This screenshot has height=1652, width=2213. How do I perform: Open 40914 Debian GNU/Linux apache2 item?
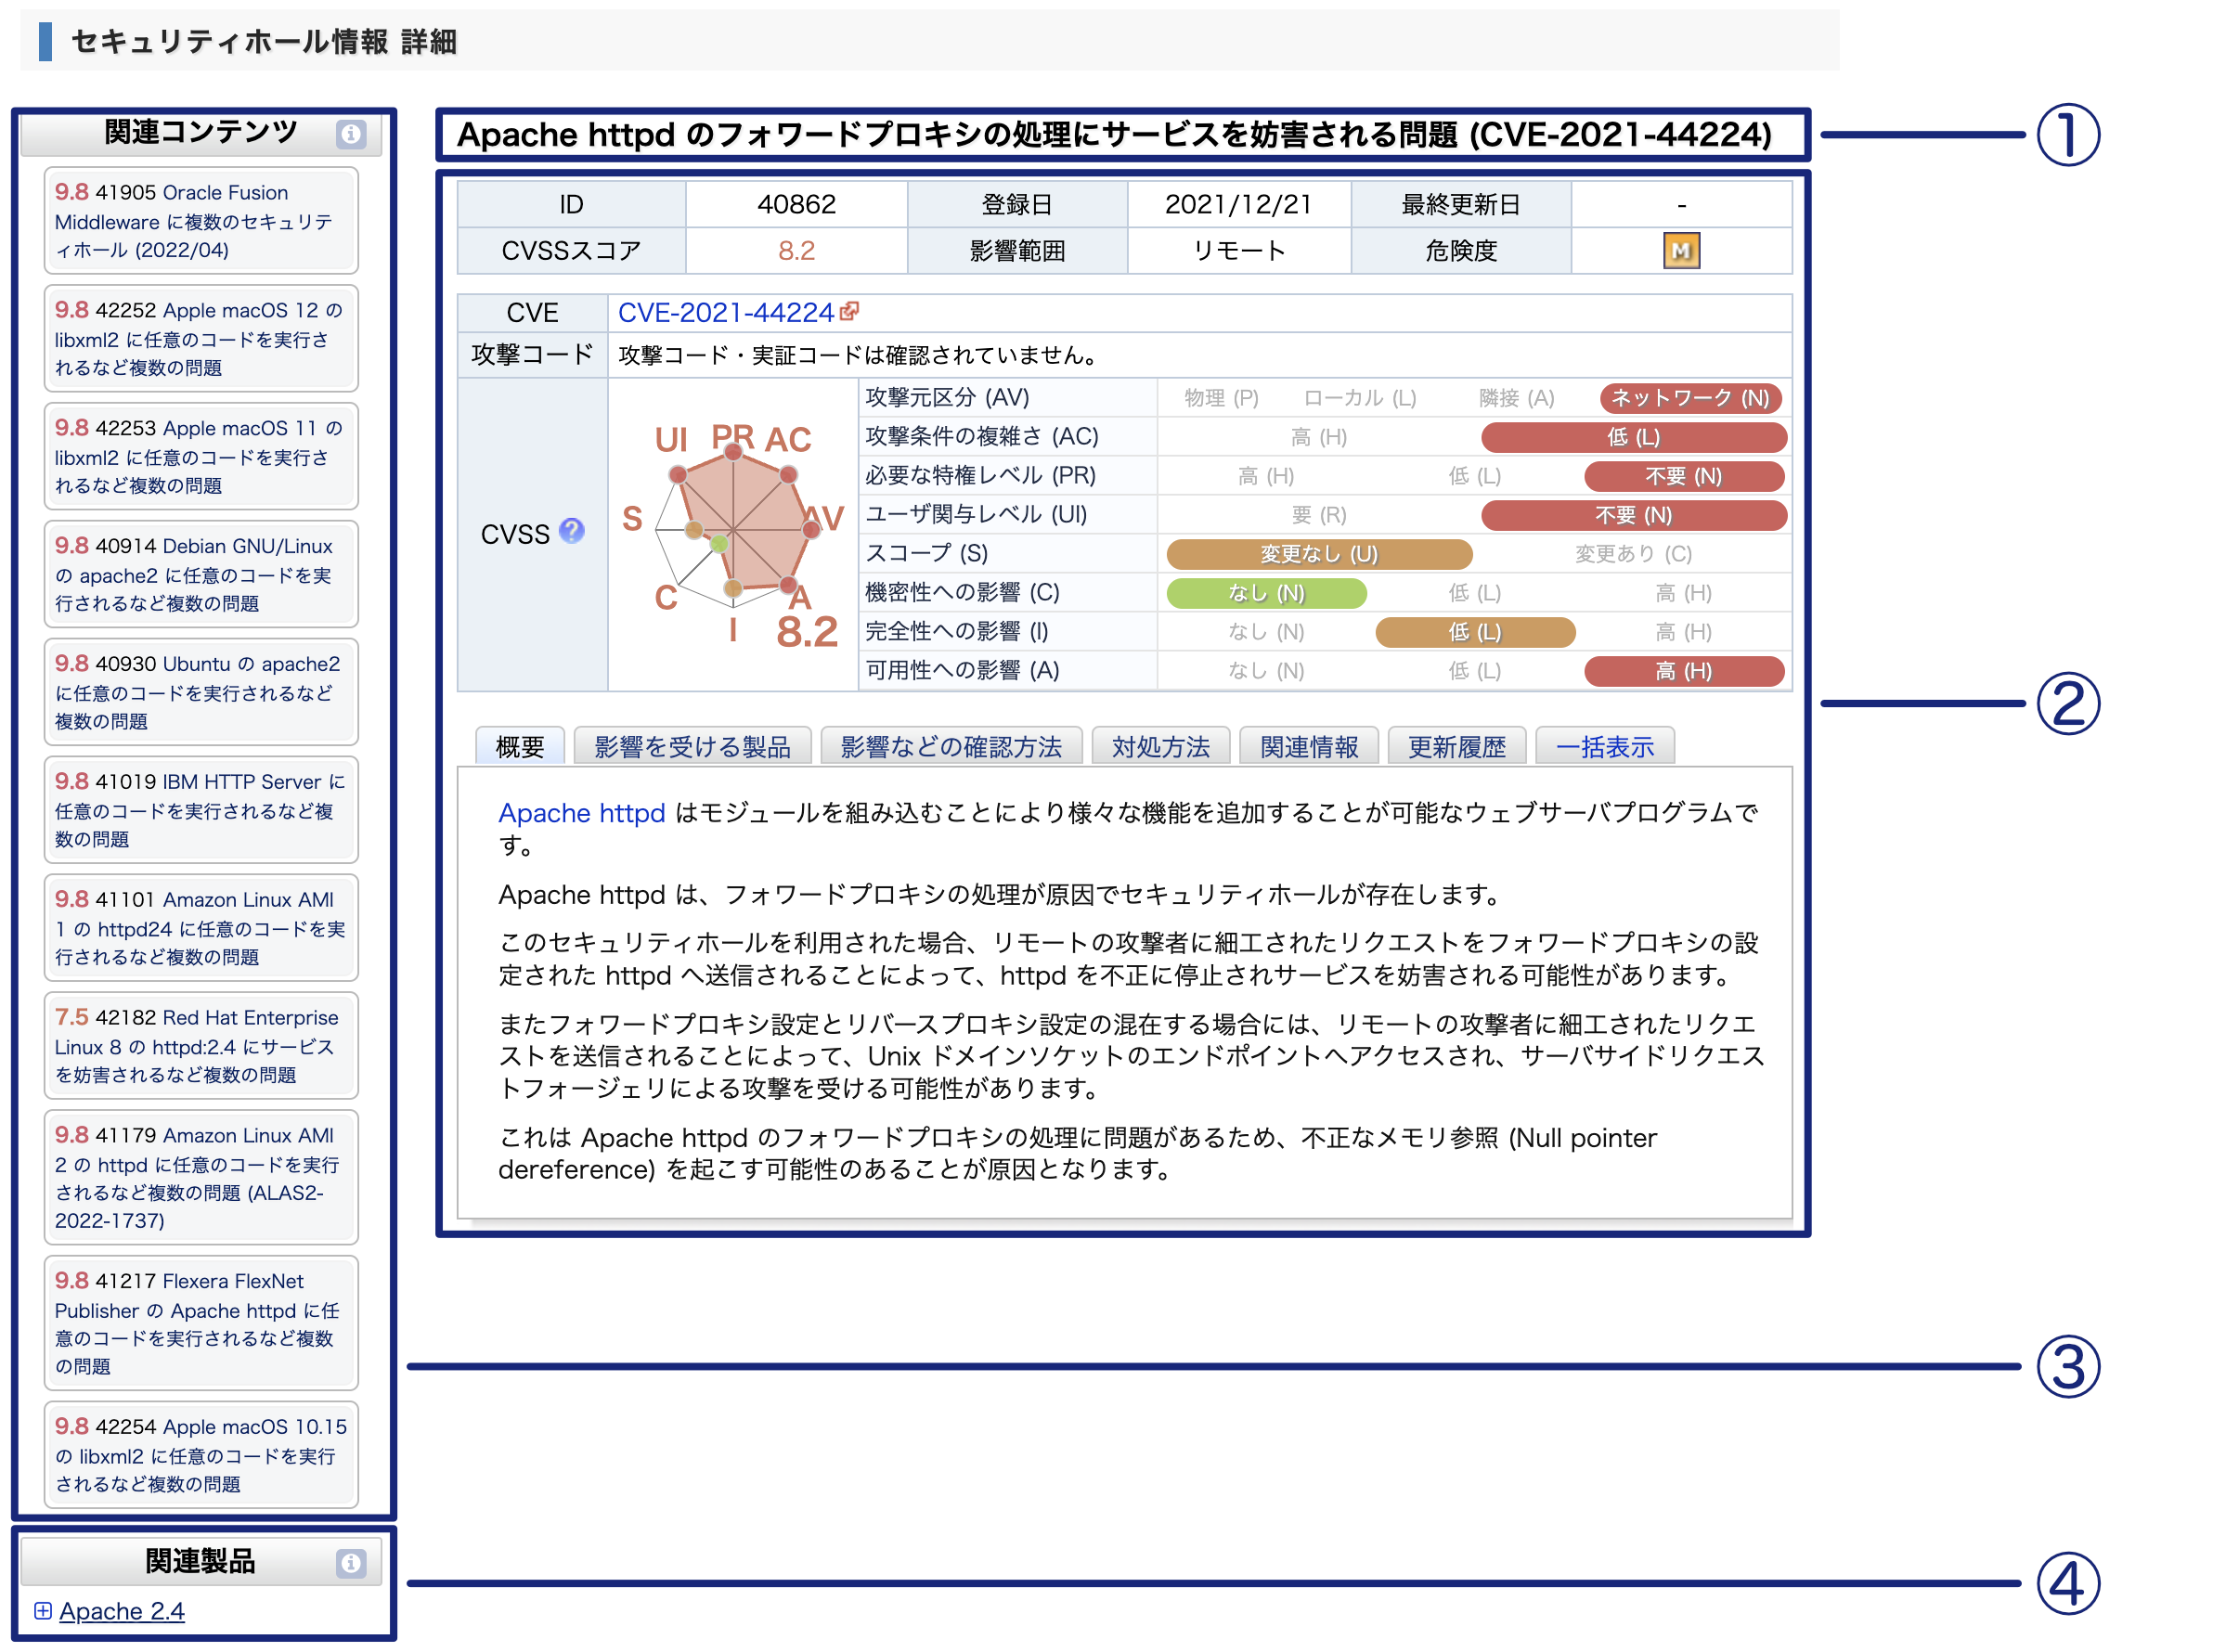pos(201,574)
